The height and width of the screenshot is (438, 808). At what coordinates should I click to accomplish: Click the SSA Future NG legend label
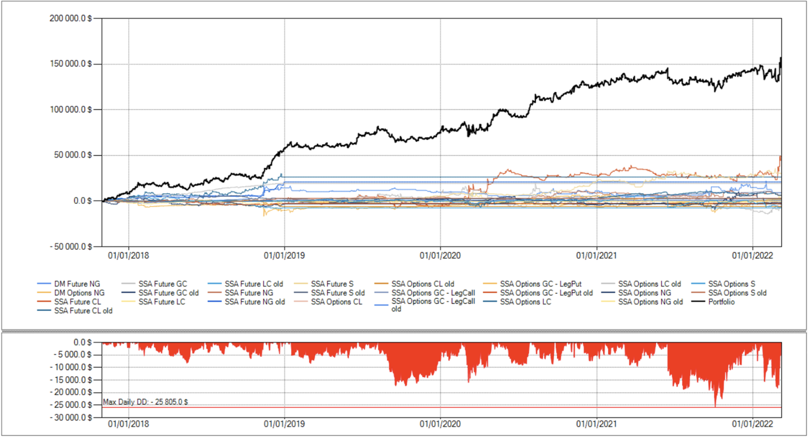249,293
